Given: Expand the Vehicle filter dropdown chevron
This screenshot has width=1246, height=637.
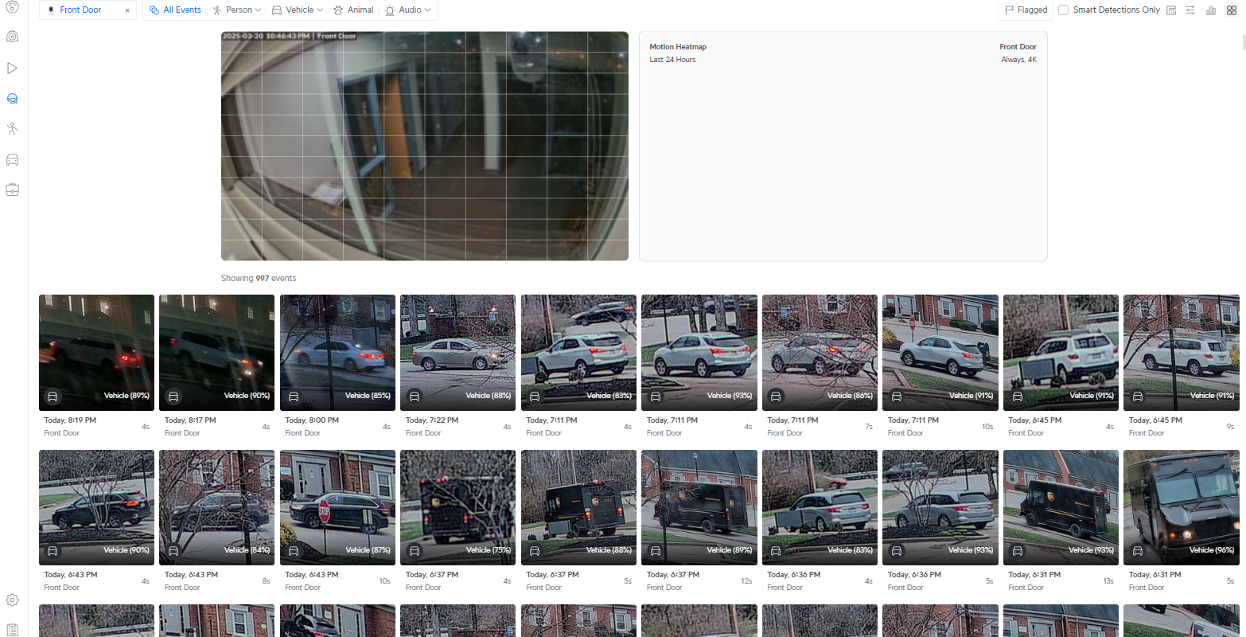Looking at the screenshot, I should tap(320, 10).
